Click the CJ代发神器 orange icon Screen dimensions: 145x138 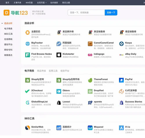point(122,91)
